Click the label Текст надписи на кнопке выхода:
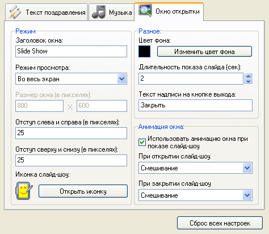 pos(187,94)
